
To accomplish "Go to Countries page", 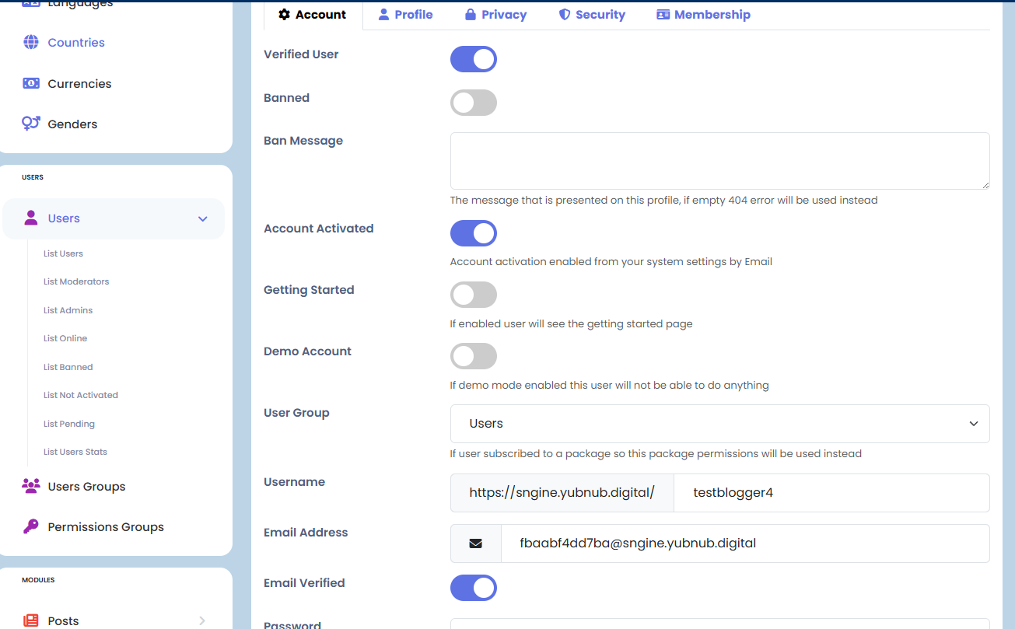I will 76,42.
